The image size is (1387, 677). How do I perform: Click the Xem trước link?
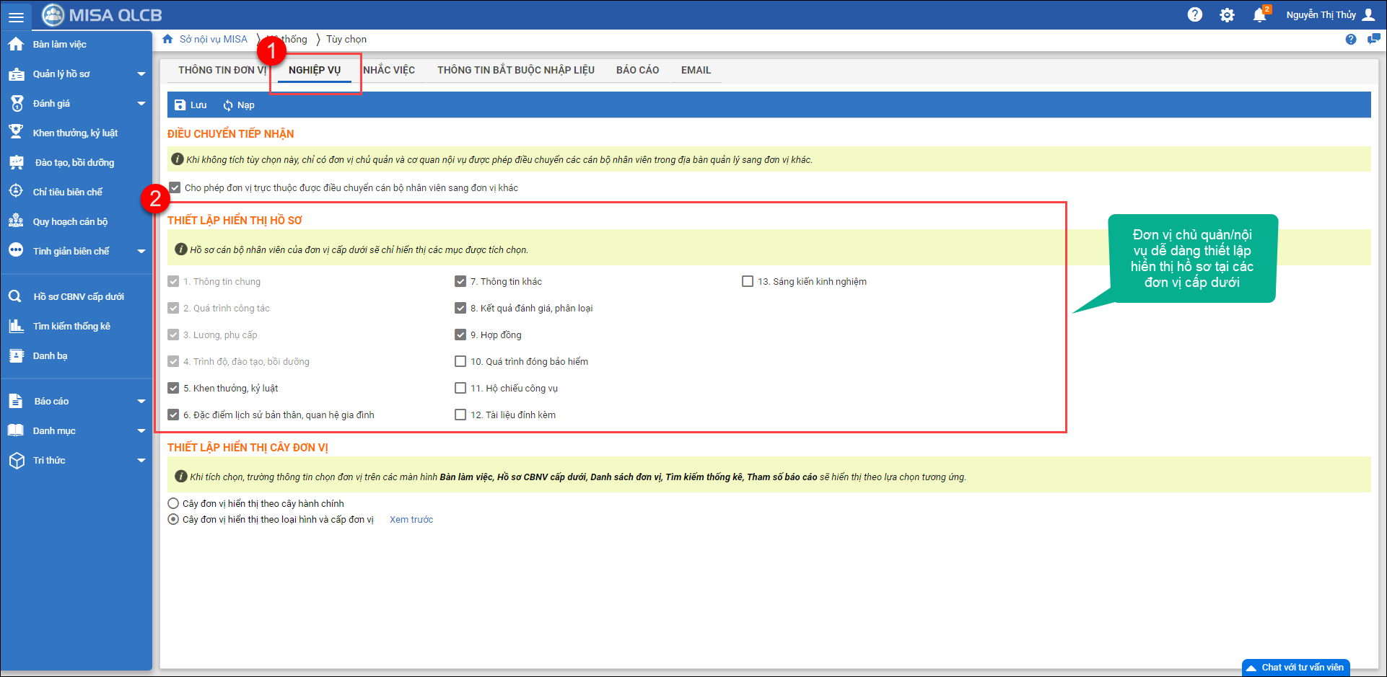coord(411,519)
